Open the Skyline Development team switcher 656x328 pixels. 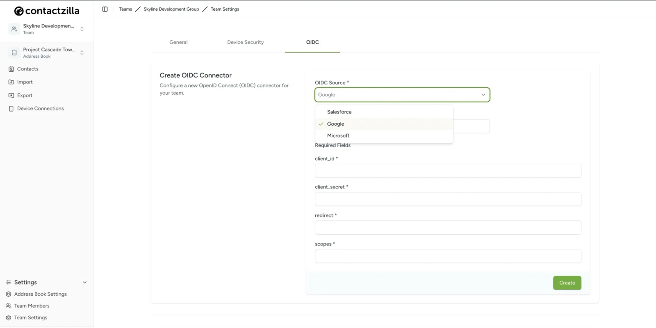click(x=47, y=29)
